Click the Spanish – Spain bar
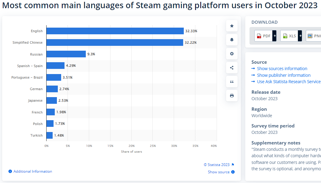Viewport: 321px width, 183px height. 55,66
